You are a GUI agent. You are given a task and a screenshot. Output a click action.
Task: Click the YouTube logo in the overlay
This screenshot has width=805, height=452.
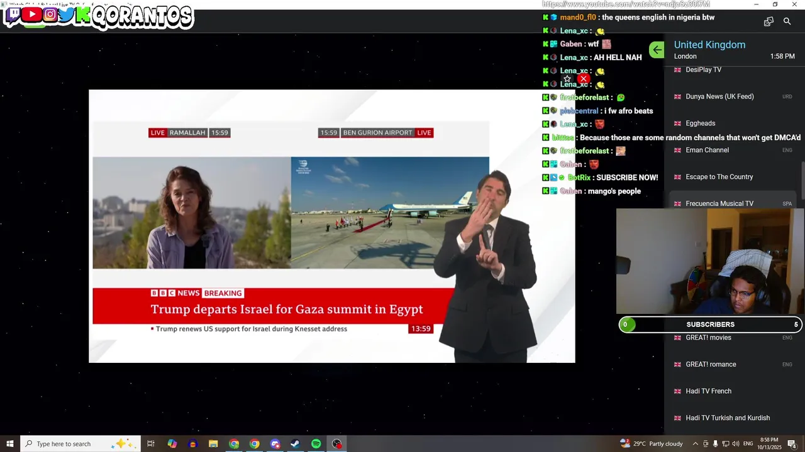(x=31, y=14)
